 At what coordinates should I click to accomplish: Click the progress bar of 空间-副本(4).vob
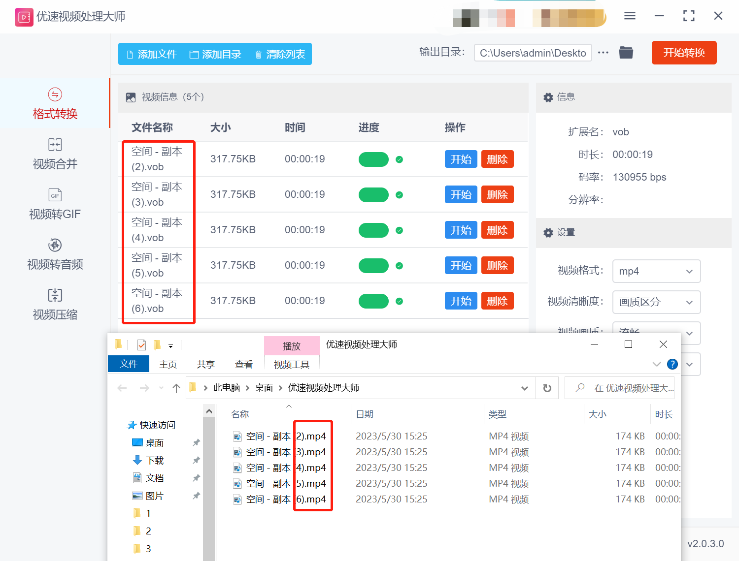[x=373, y=230]
